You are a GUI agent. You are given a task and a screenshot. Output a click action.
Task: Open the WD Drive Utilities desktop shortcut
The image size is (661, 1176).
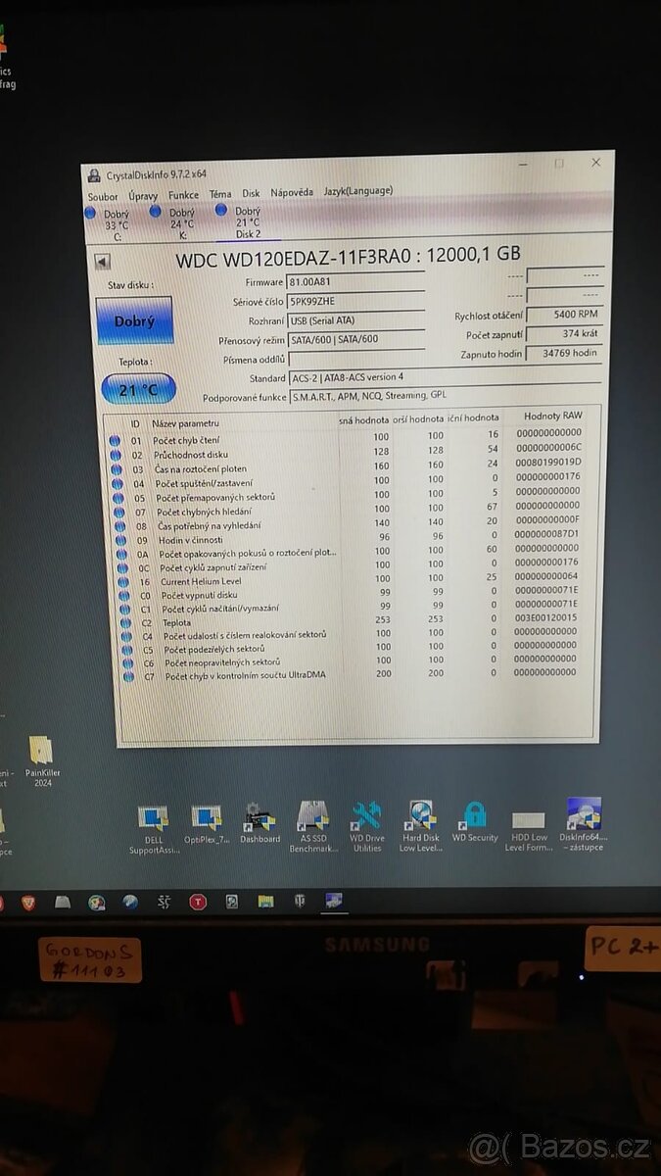tap(367, 825)
